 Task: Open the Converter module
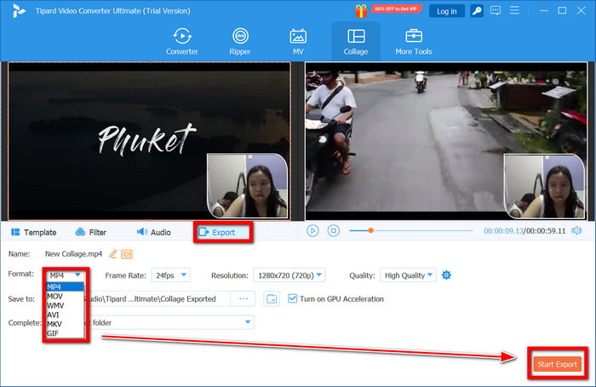[182, 41]
